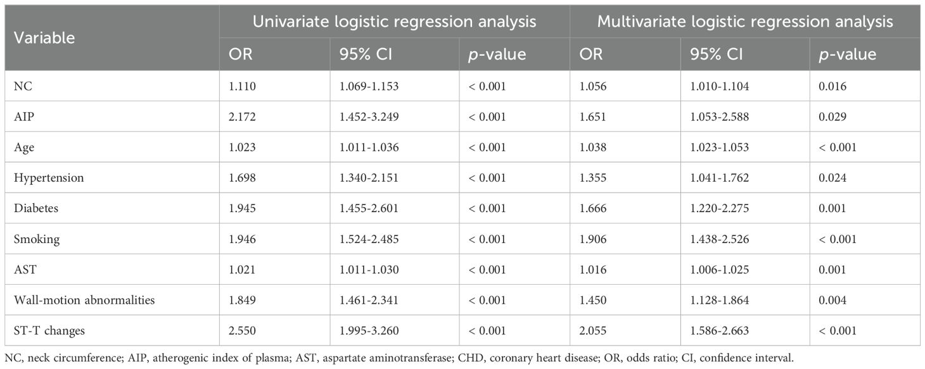Click the Wall-motion abnormalities row label

[85, 300]
